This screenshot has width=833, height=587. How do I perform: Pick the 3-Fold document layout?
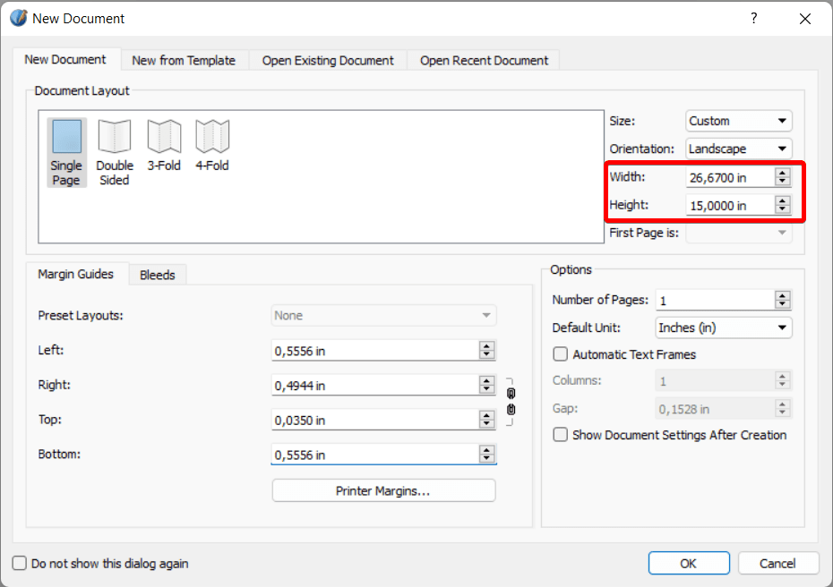point(164,137)
